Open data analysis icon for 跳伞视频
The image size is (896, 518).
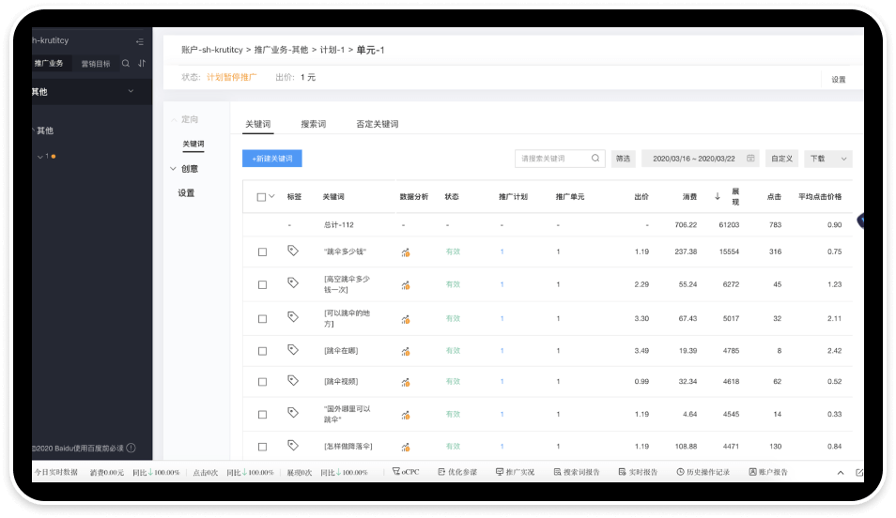(x=405, y=382)
